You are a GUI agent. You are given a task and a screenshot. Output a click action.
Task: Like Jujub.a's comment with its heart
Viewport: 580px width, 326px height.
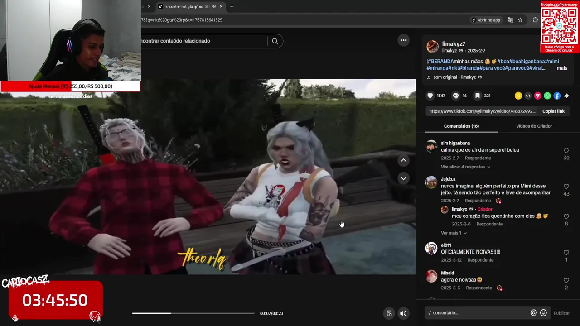(x=566, y=187)
